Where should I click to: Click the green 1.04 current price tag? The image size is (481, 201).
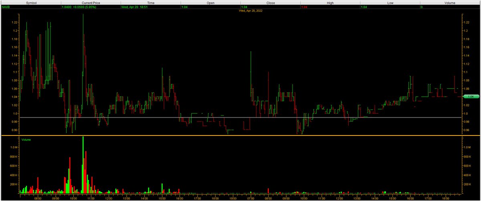pyautogui.click(x=471, y=97)
